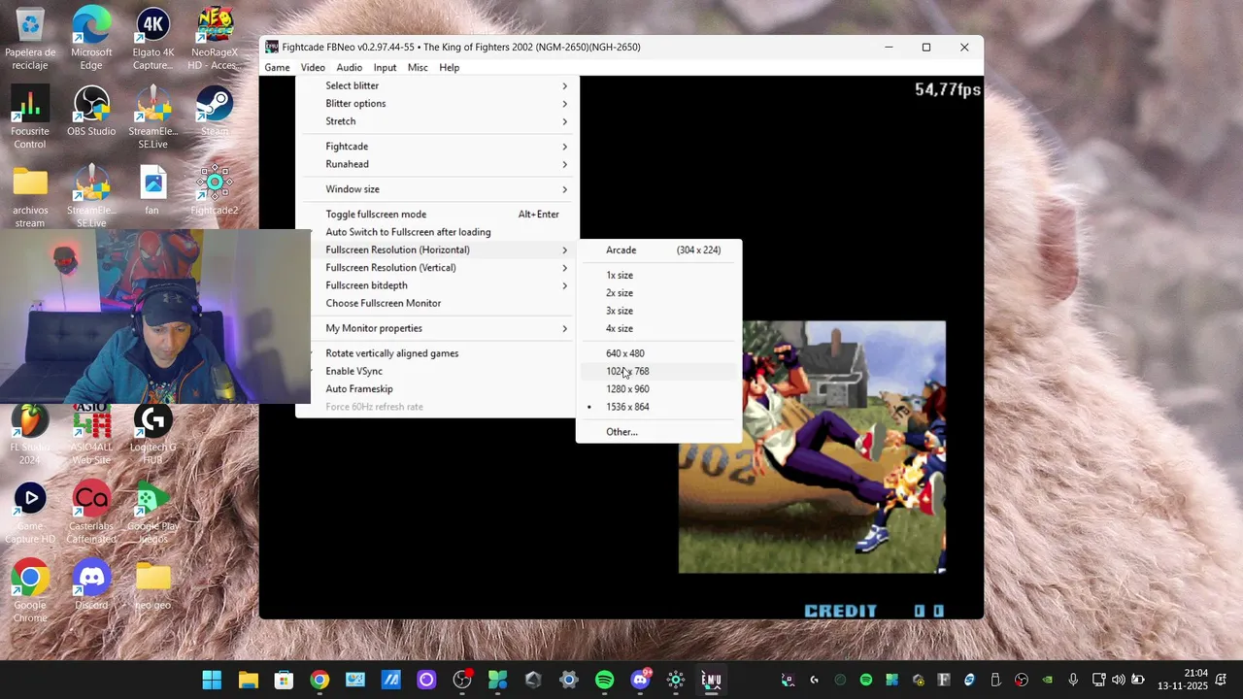Expand My Monitor properties submenu
Screen dimensions: 1243x699
(436, 328)
